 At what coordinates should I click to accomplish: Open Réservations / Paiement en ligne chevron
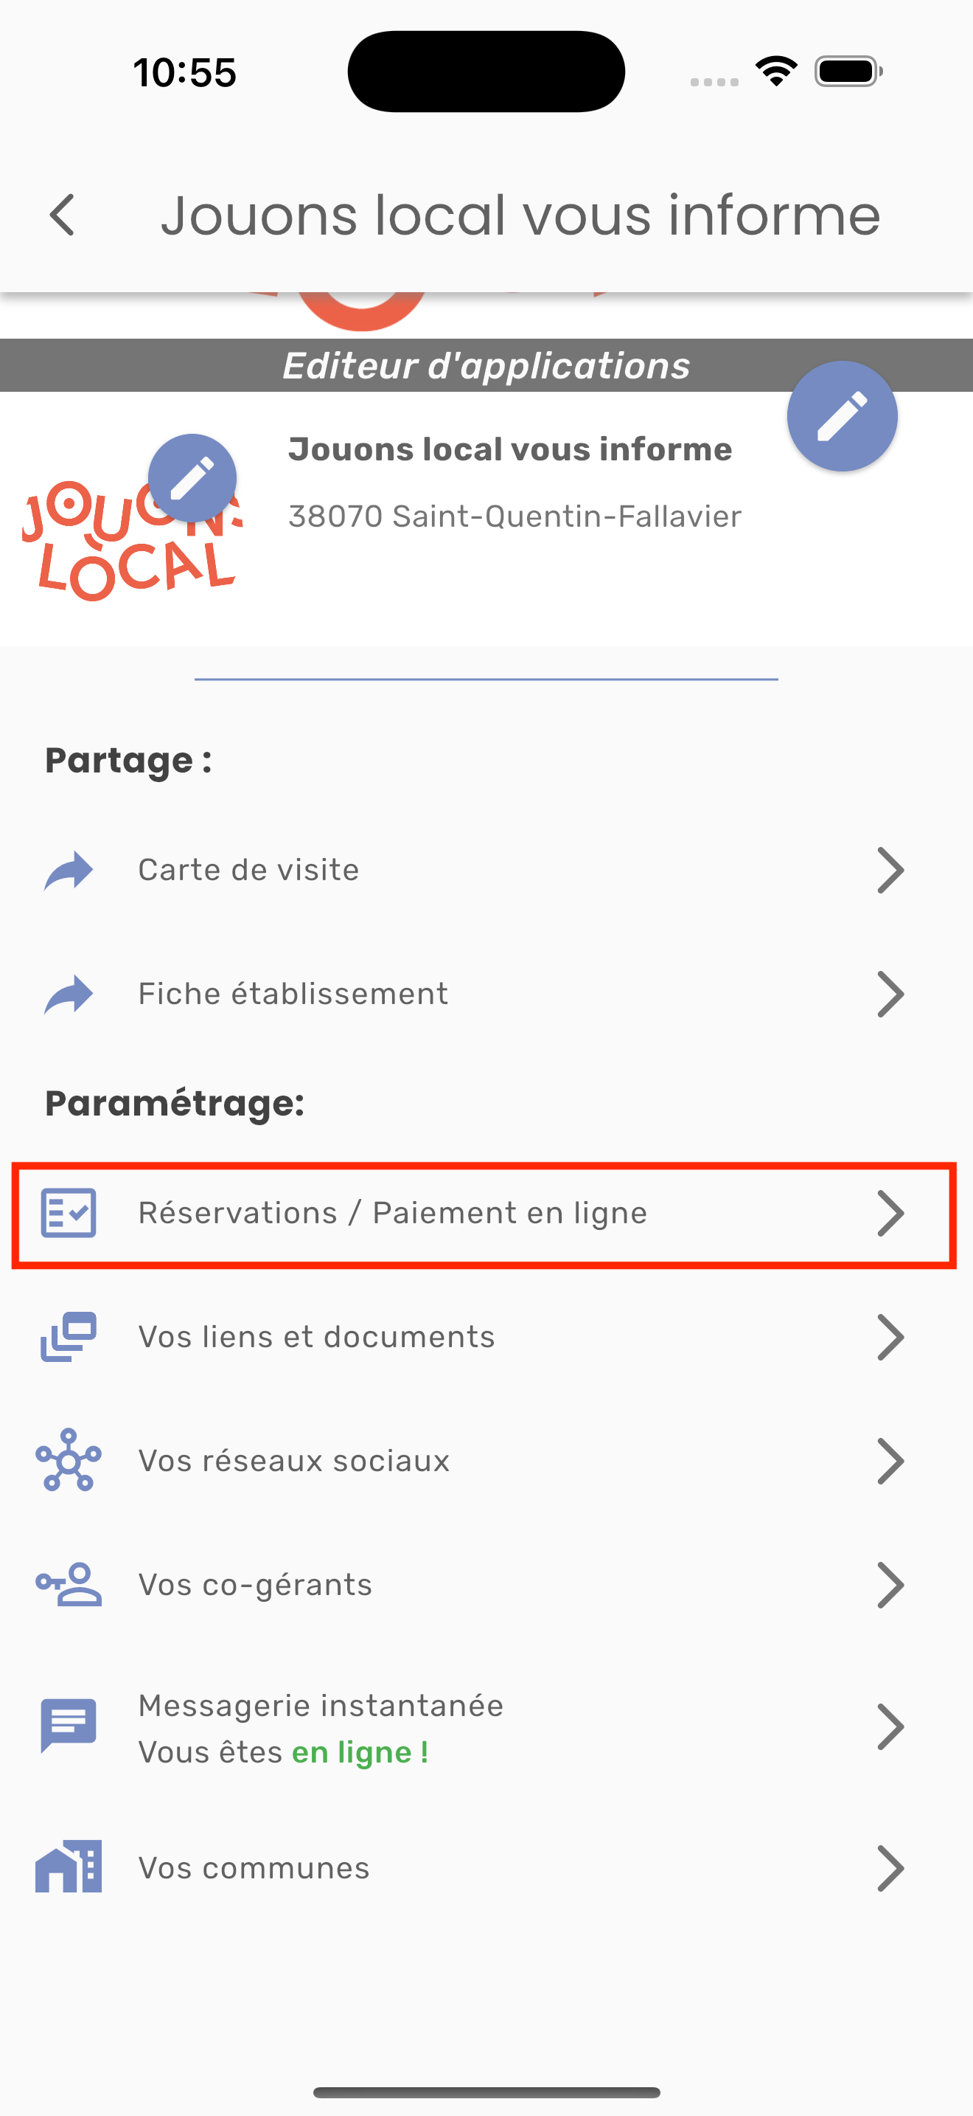coord(890,1213)
